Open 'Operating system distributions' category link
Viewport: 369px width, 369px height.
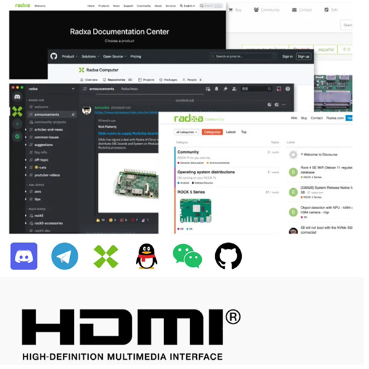click(x=206, y=172)
